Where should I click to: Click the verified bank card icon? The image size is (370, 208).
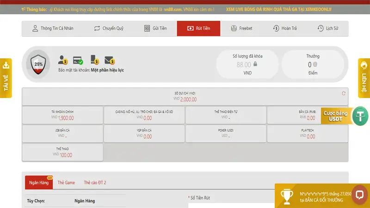click(78, 61)
